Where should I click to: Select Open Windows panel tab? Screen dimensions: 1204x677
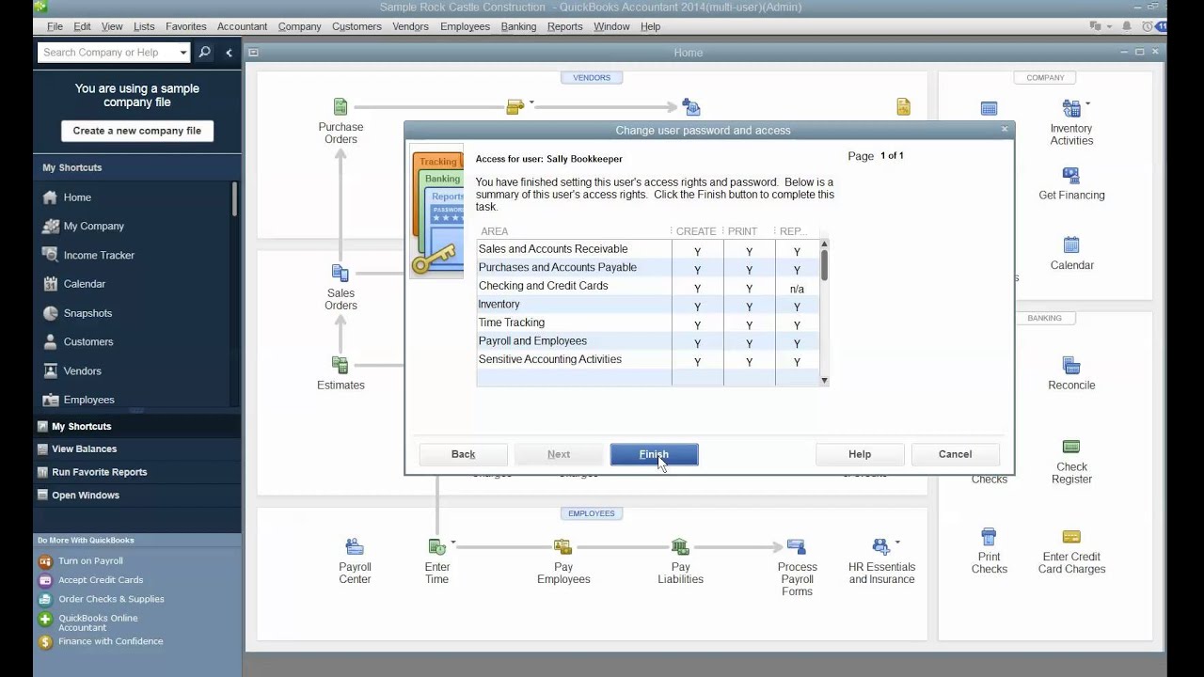[x=137, y=496]
